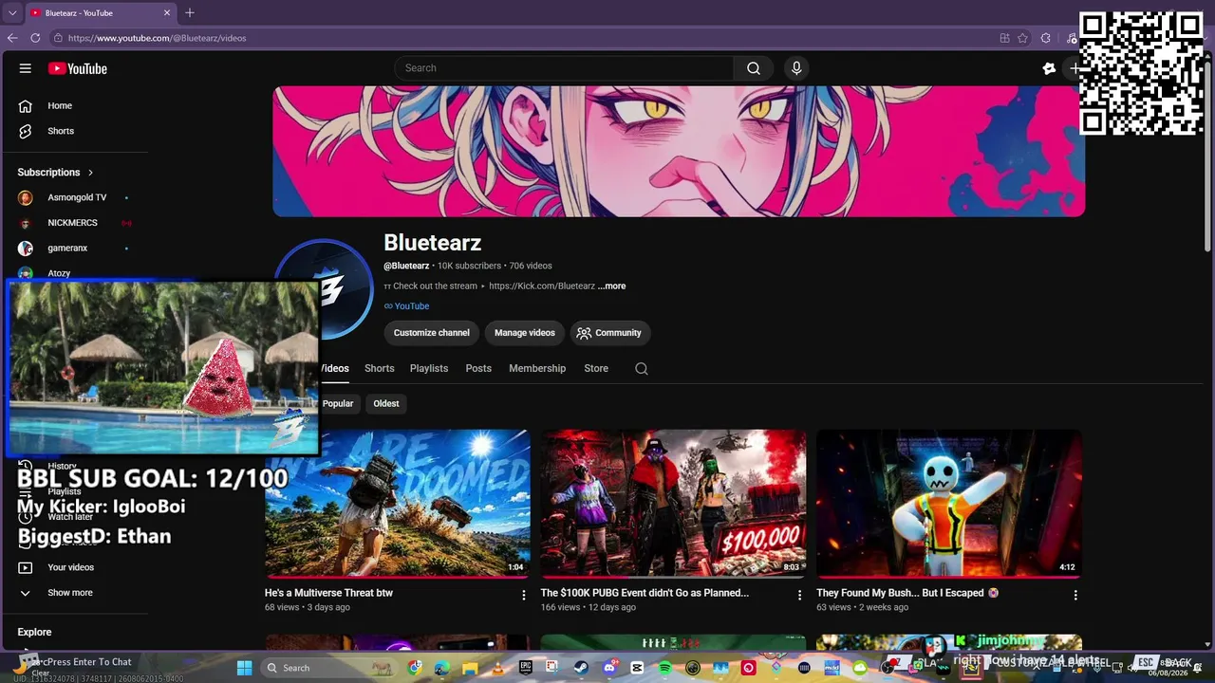Screen dimensions: 1215x683
Task: Open options for He's a Multiverse Threat video
Action: (x=523, y=595)
